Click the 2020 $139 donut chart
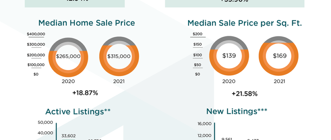The width and height of the screenshot is (331, 140). 229,56
